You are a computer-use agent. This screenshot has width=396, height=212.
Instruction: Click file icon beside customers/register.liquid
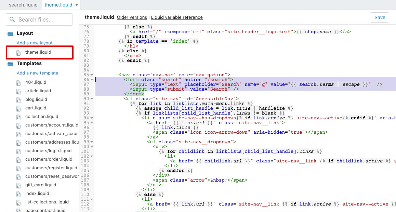point(18,169)
